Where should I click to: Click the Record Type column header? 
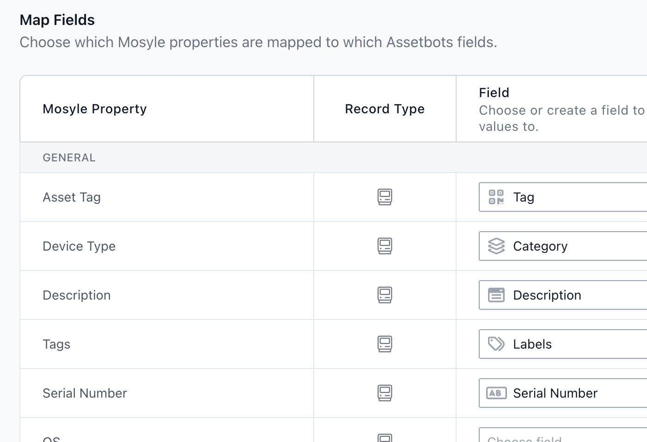[385, 109]
